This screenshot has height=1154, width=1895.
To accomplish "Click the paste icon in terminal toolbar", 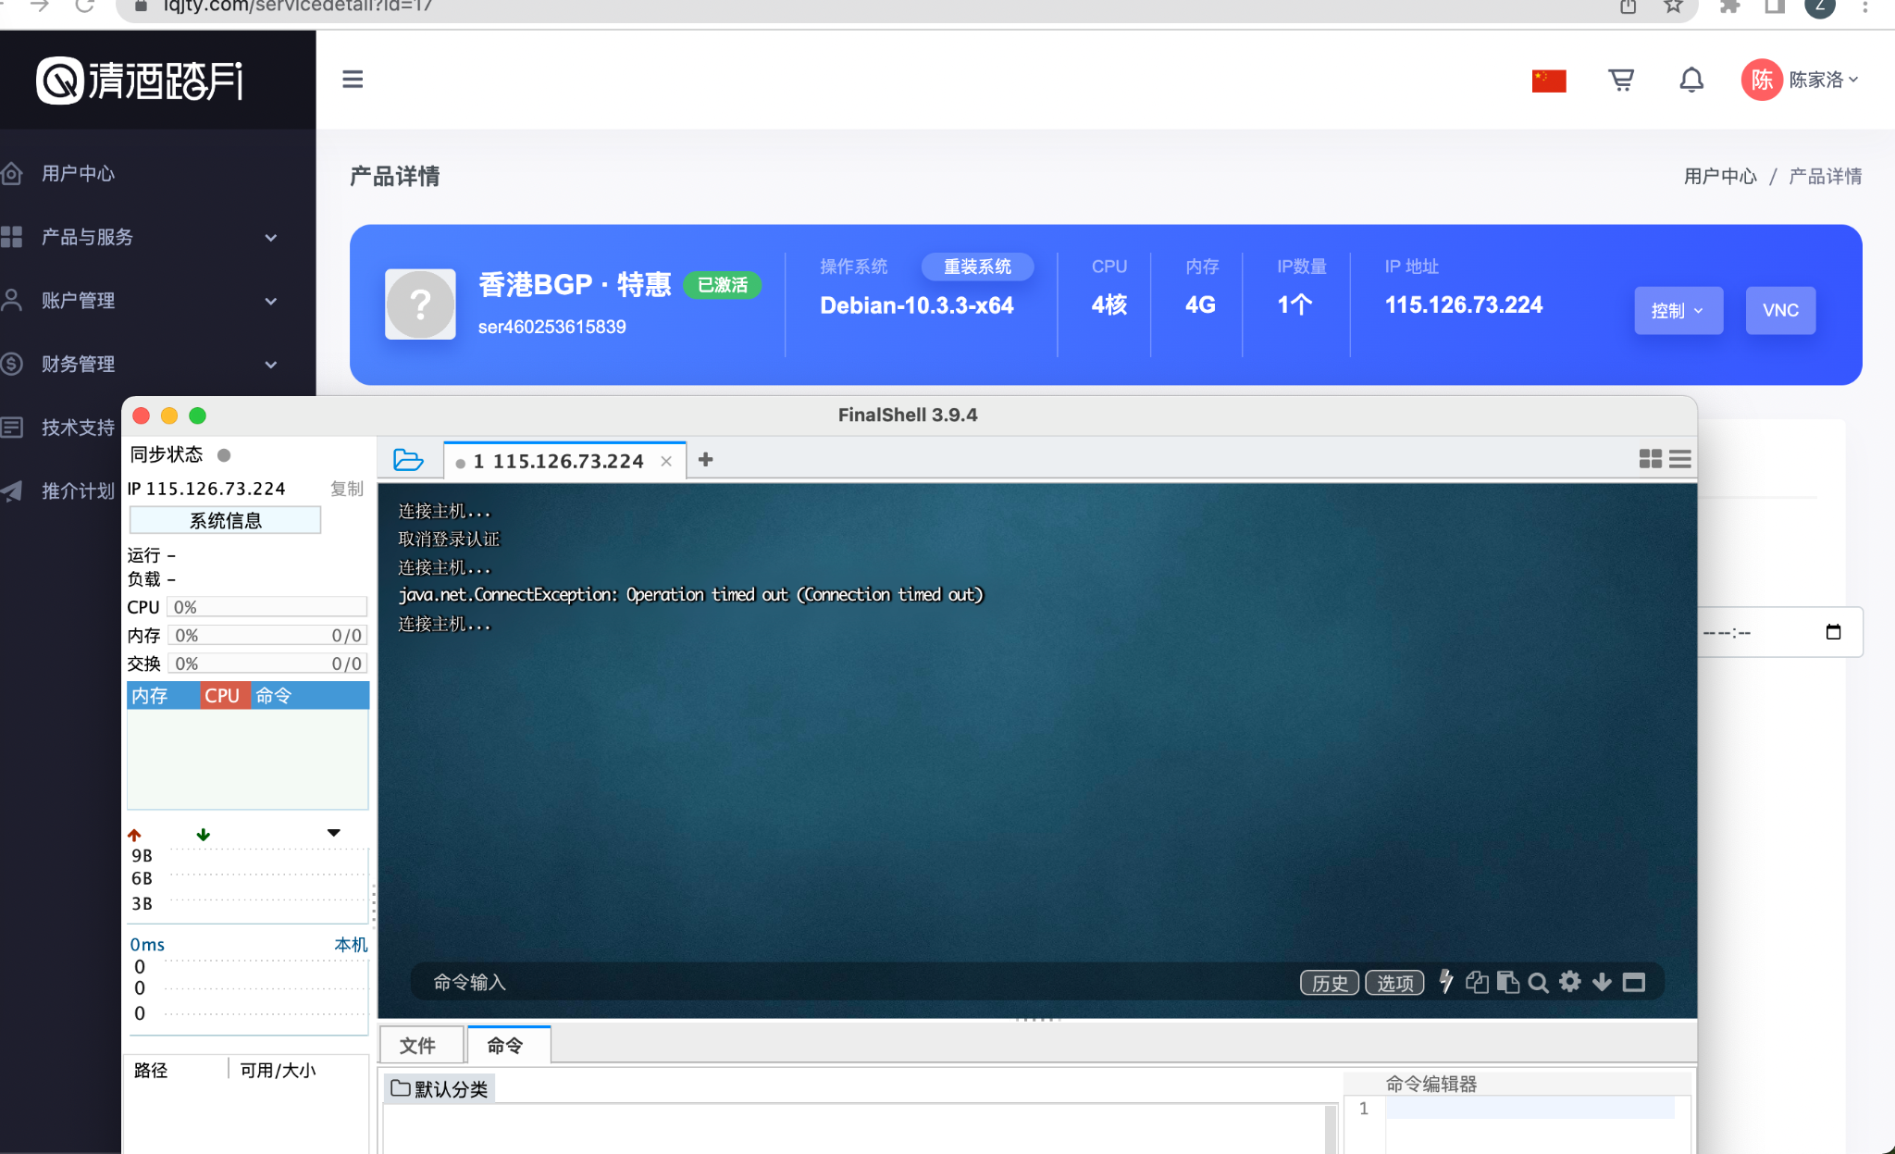I will 1507,982.
